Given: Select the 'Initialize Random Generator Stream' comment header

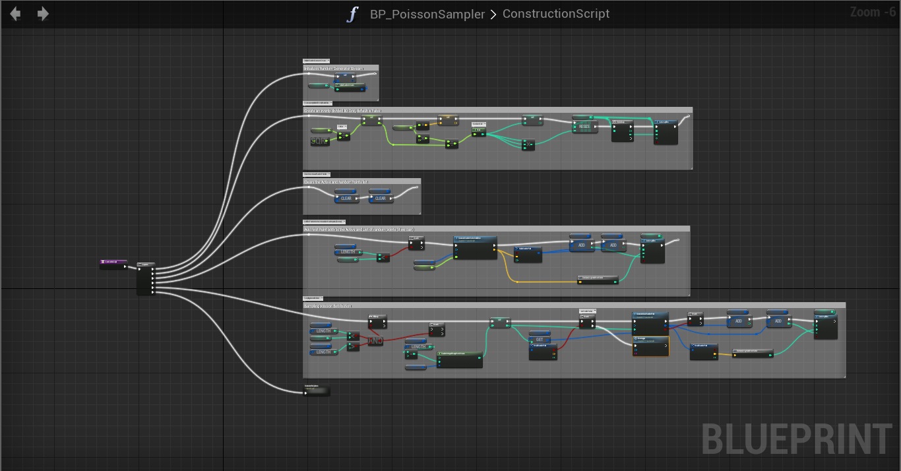Looking at the screenshot, I should click(340, 68).
